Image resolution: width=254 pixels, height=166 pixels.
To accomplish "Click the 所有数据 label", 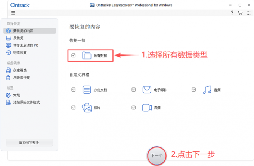I will [x=100, y=56].
